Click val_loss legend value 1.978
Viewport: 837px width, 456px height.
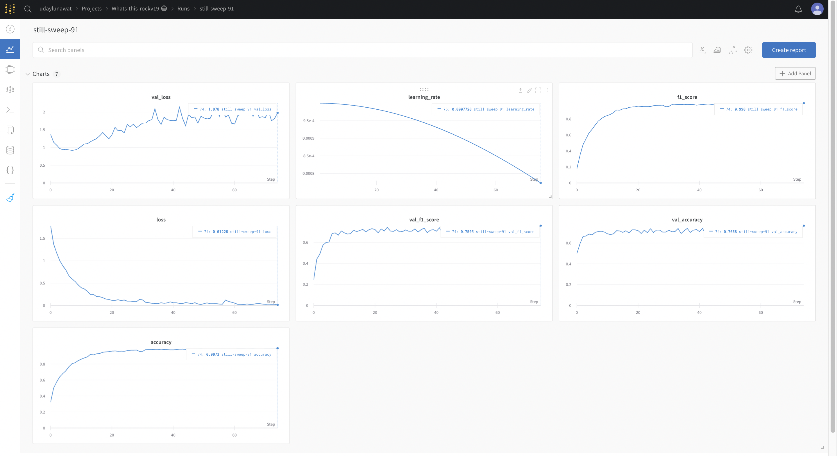click(214, 109)
